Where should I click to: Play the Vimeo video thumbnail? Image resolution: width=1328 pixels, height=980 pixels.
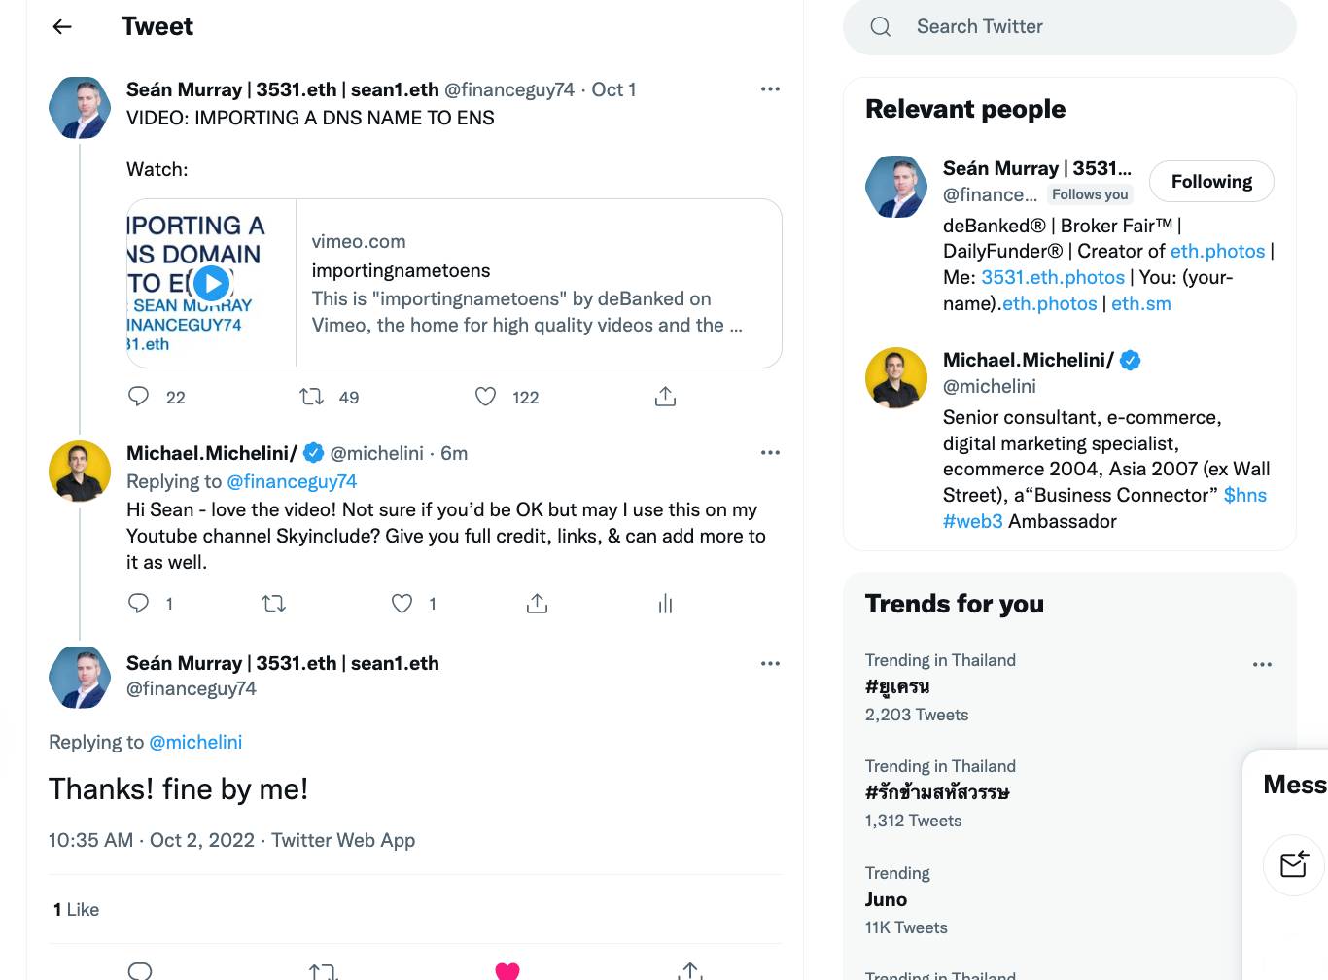coord(211,283)
